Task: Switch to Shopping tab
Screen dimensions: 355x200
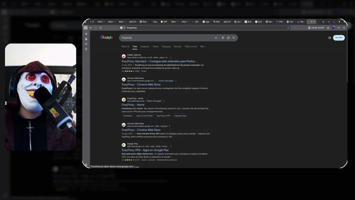Action: click(x=166, y=47)
